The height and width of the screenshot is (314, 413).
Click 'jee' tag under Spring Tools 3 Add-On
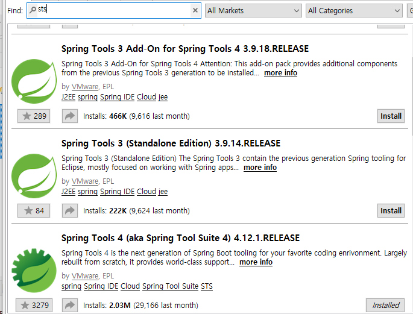tap(163, 97)
